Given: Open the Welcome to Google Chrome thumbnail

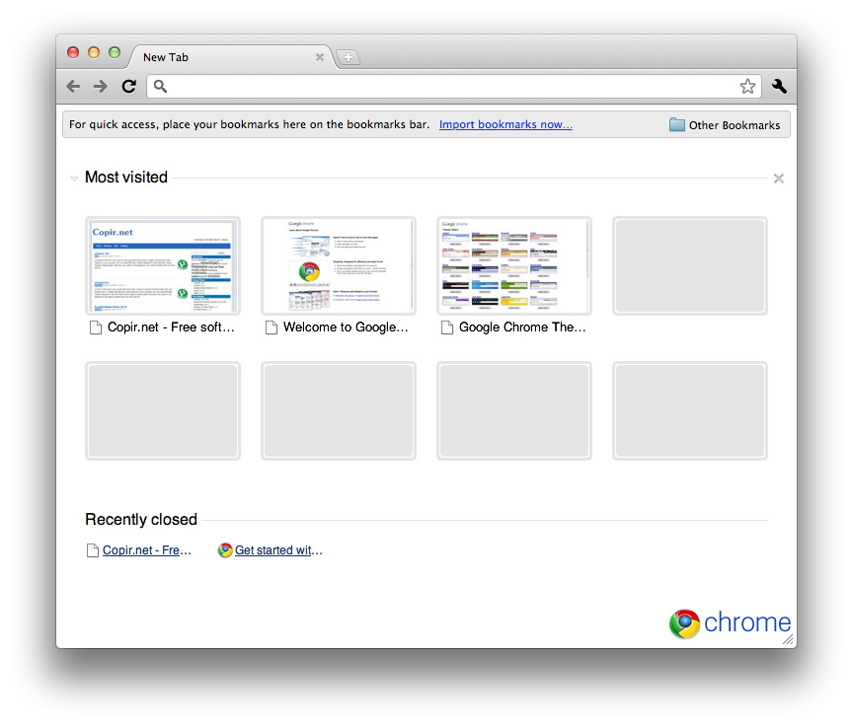Looking at the screenshot, I should tap(339, 266).
